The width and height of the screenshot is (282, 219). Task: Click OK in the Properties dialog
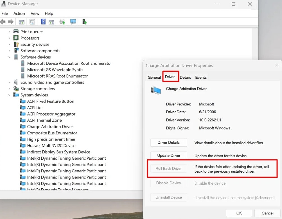tap(239, 213)
